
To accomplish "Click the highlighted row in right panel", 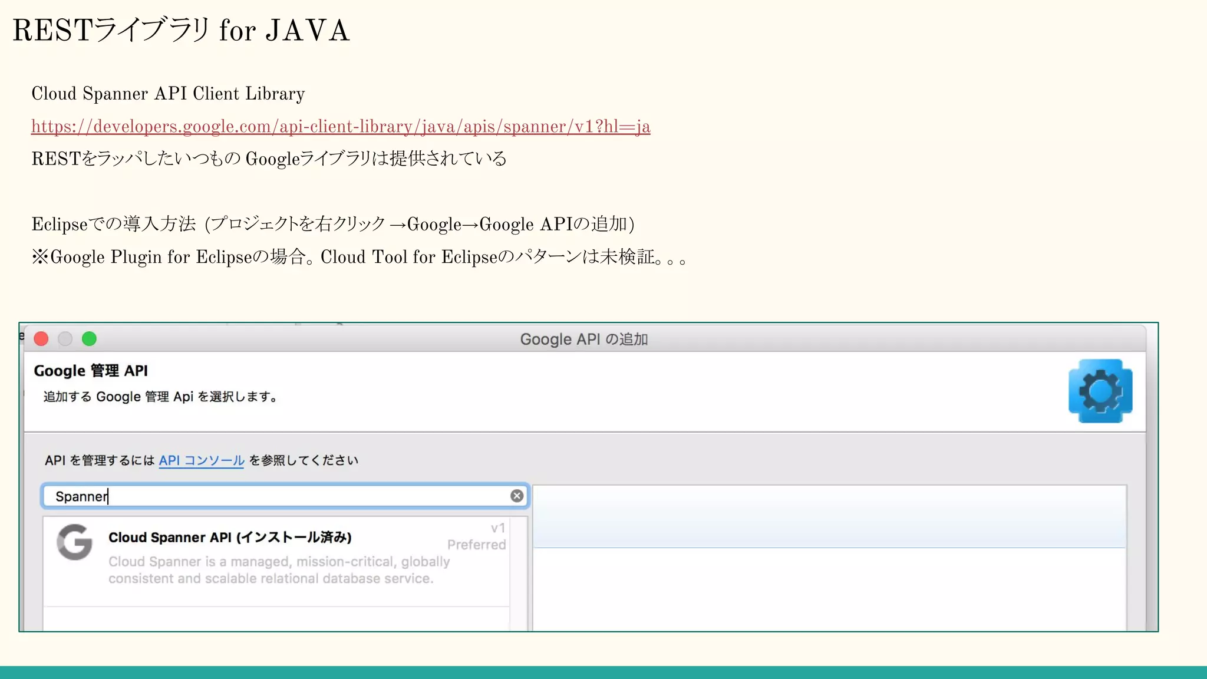I will (x=830, y=517).
